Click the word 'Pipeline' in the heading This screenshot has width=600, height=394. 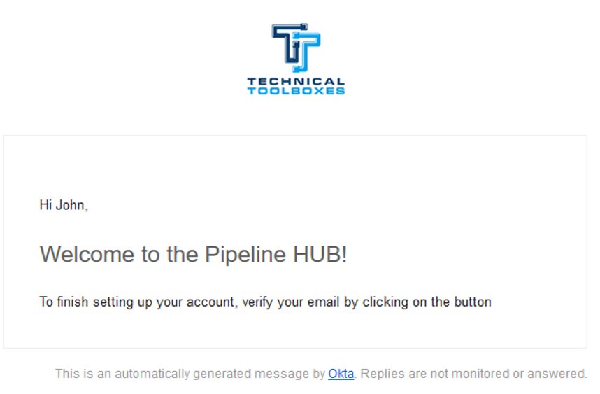tap(245, 254)
